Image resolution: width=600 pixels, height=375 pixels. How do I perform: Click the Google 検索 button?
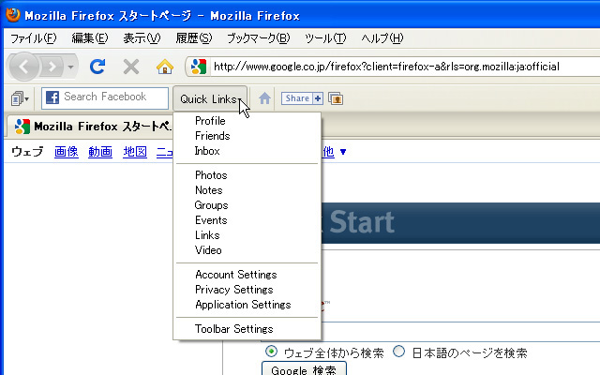(x=304, y=368)
